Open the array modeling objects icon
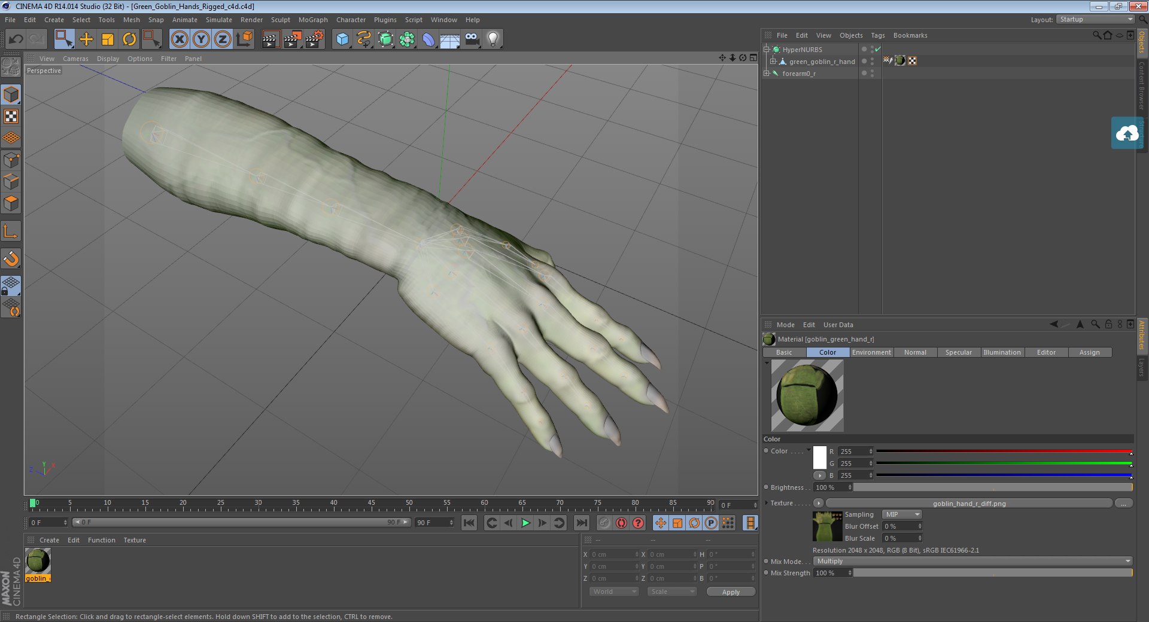This screenshot has height=622, width=1149. click(407, 39)
